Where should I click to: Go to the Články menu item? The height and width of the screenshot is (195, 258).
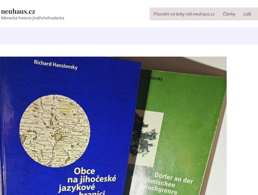(x=229, y=14)
